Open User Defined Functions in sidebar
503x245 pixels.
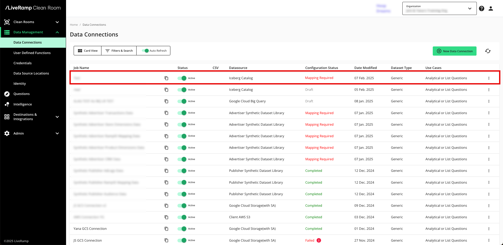(x=32, y=53)
